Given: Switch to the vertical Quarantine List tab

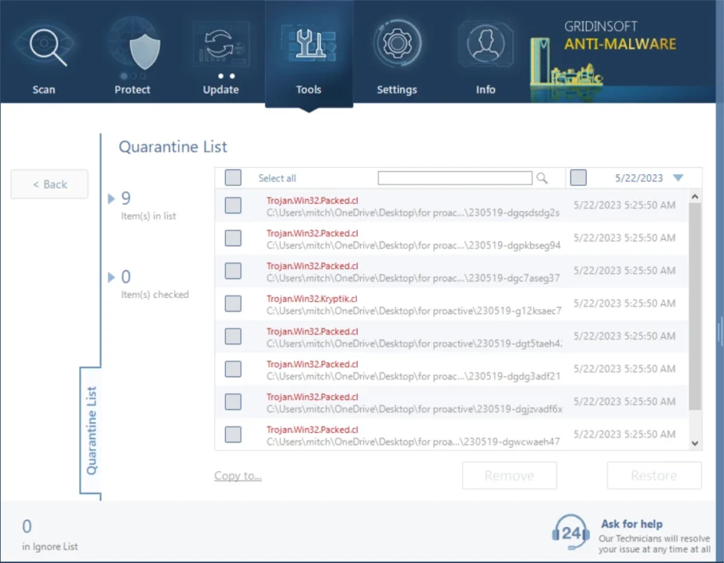Looking at the screenshot, I should pyautogui.click(x=92, y=430).
